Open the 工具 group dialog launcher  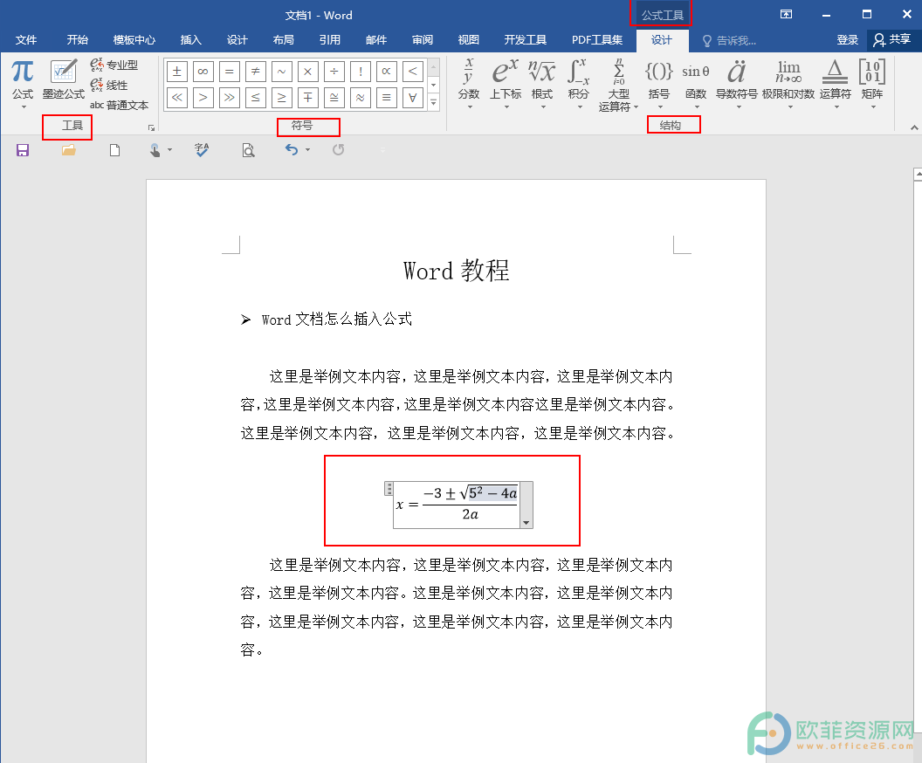(x=151, y=127)
